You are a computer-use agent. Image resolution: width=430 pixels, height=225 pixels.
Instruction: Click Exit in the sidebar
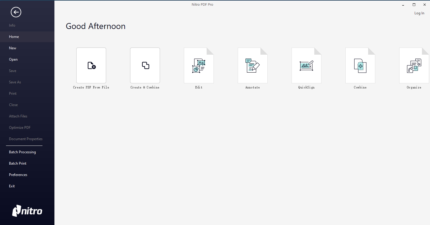point(12,186)
